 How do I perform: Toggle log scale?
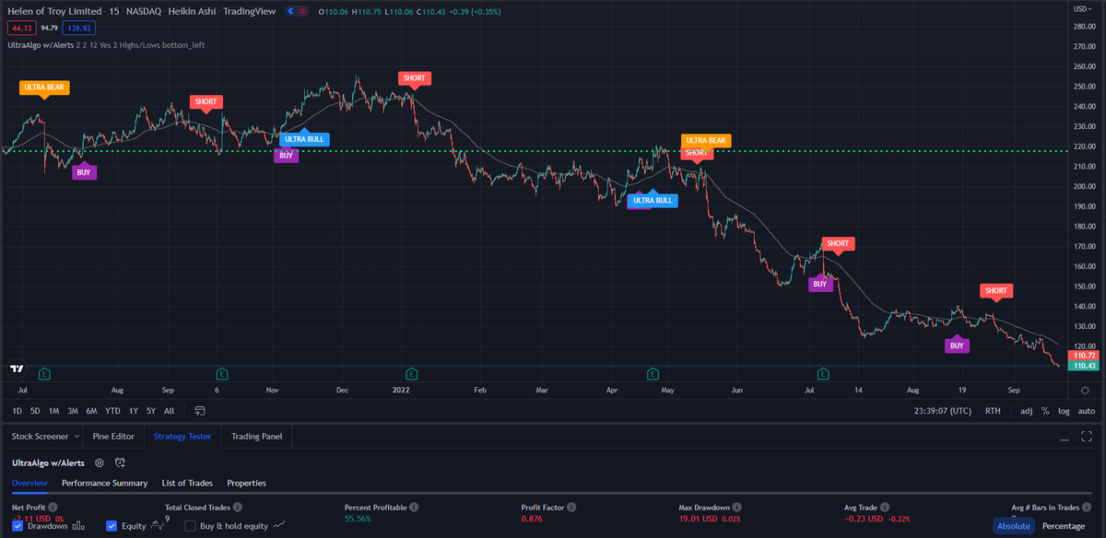(1065, 411)
